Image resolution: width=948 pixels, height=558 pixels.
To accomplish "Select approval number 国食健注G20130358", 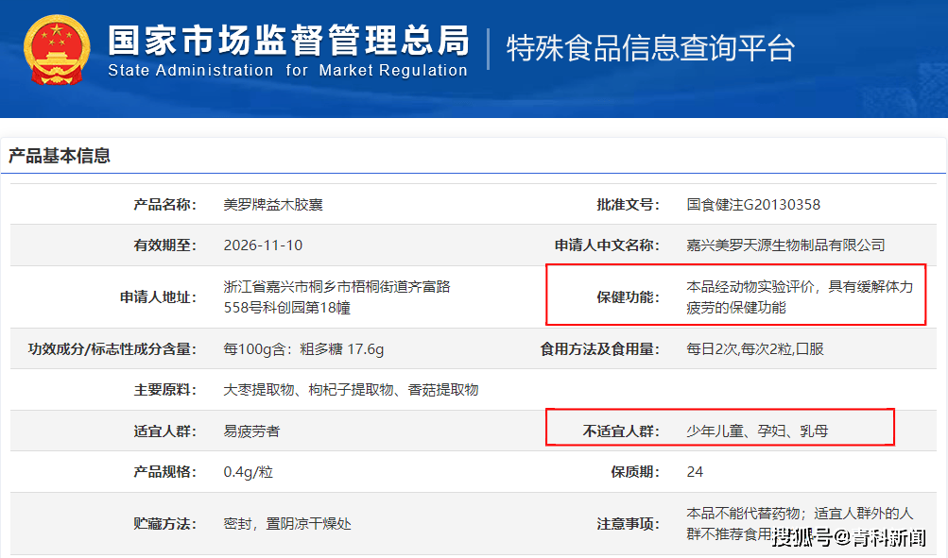I will [x=753, y=205].
